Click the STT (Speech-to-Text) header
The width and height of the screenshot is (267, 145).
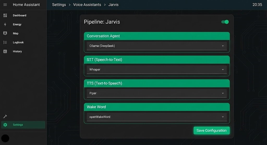157,60
